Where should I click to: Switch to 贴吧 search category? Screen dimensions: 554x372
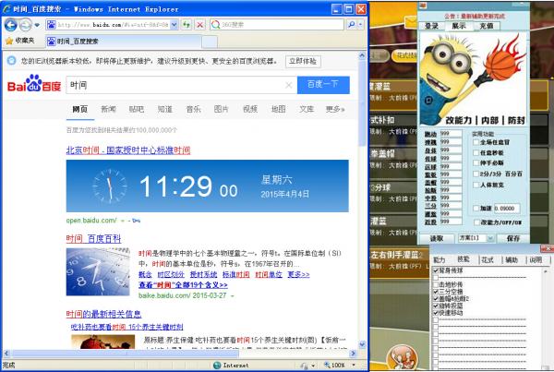[x=137, y=109]
